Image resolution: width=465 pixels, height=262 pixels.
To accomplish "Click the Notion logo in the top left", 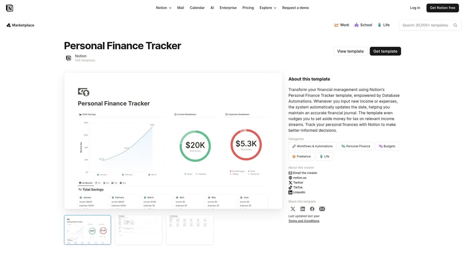I will point(9,7).
